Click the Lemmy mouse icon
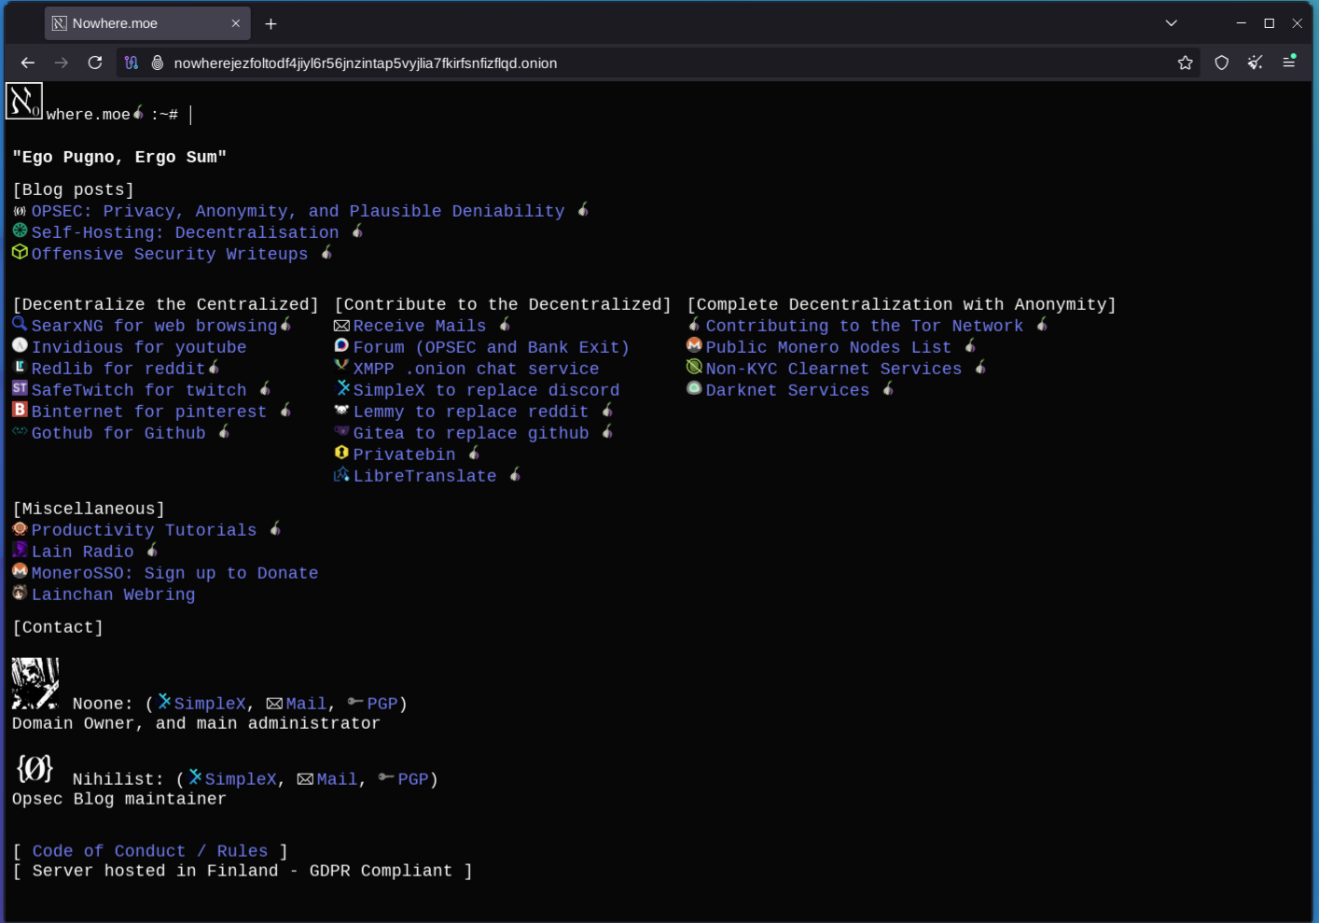 (x=341, y=410)
